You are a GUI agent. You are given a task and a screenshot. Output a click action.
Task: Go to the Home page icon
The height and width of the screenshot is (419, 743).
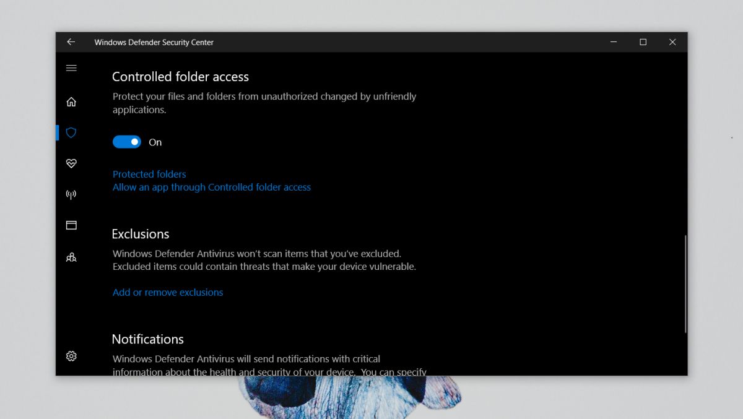click(71, 102)
